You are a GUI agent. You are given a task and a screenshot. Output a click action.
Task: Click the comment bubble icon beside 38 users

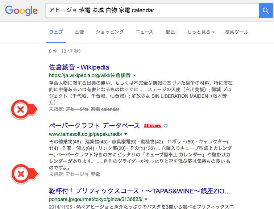tap(166, 126)
